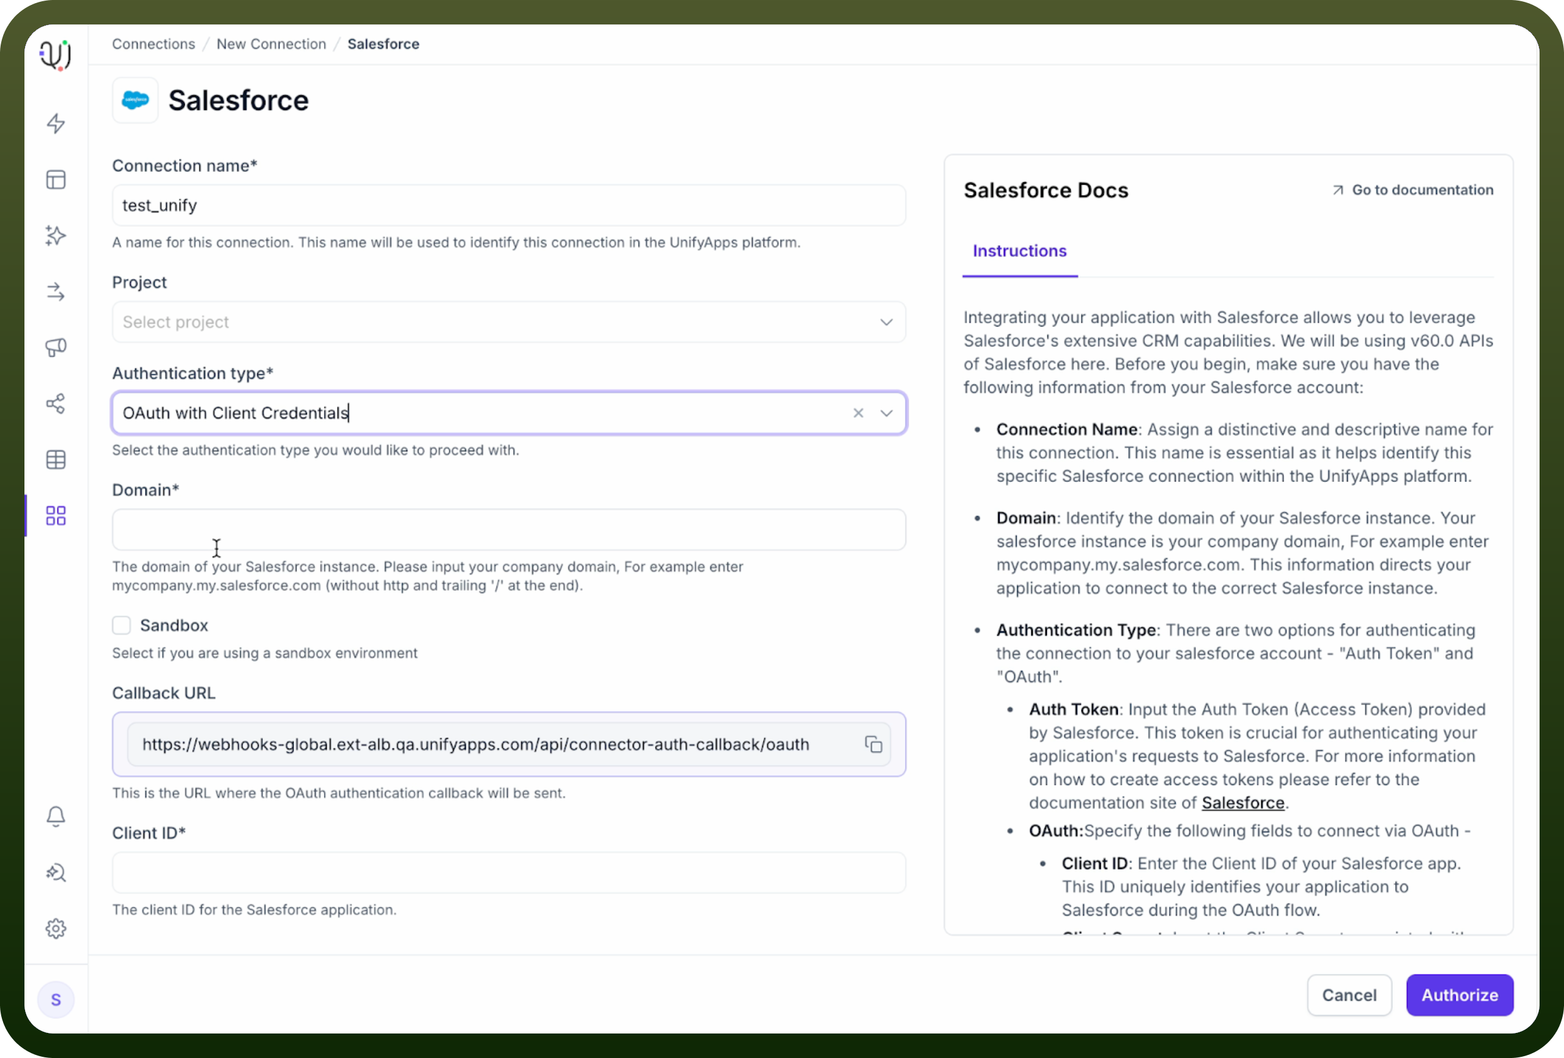Open the lightning bolt automations icon

point(56,123)
